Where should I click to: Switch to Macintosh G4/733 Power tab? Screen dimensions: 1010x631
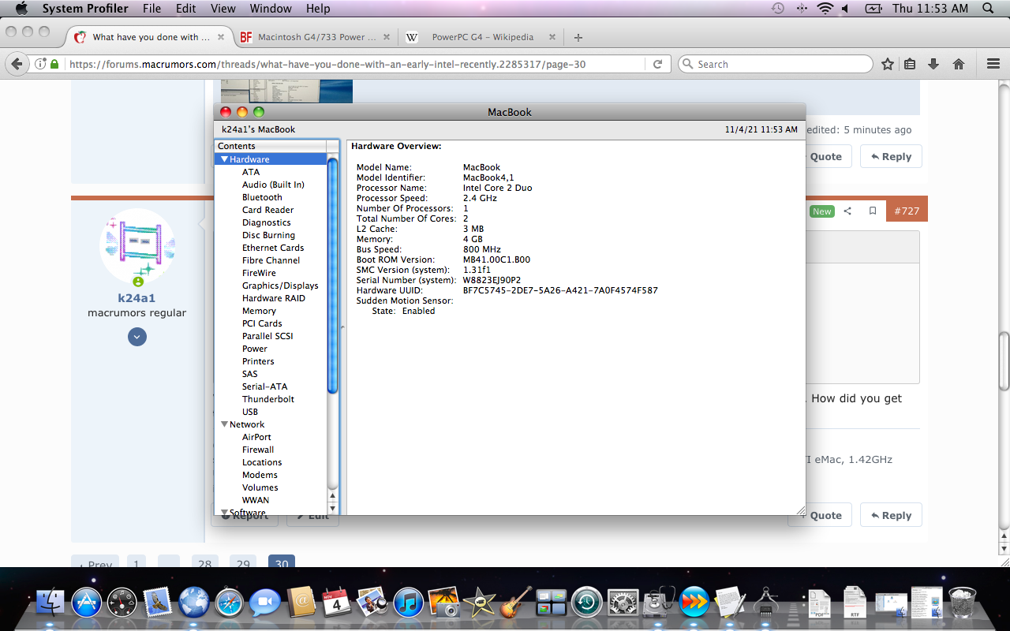coord(316,37)
